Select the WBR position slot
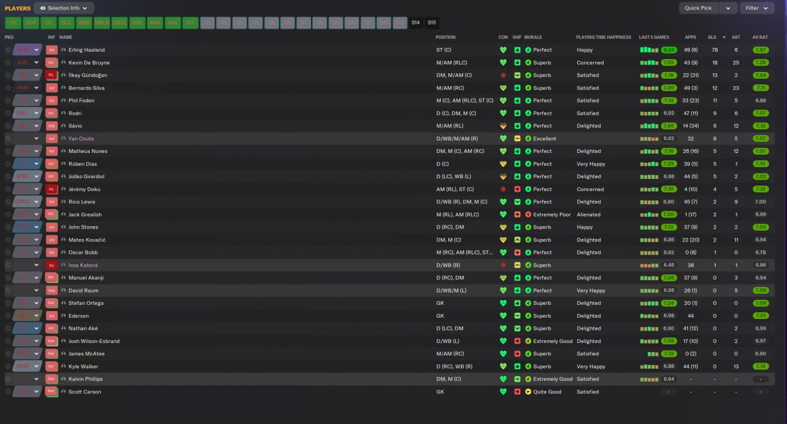787x424 pixels. click(84, 23)
